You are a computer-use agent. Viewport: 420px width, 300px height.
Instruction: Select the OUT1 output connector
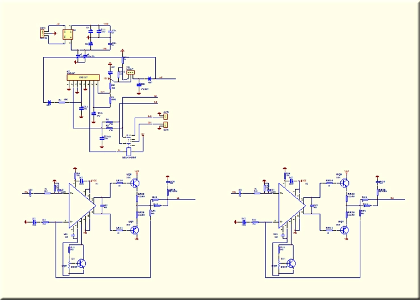166,125
